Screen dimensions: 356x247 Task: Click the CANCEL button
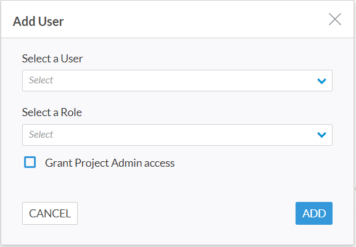click(x=50, y=214)
